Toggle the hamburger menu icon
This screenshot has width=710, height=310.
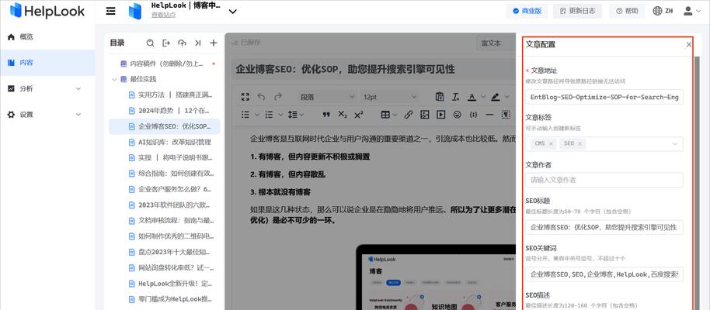110,12
